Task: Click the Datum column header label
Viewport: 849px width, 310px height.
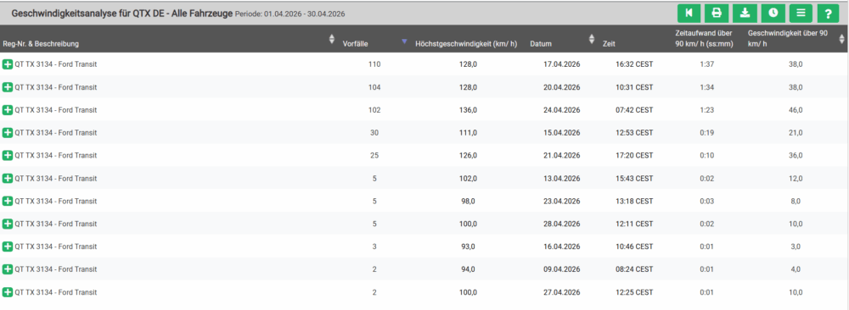Action: [542, 44]
